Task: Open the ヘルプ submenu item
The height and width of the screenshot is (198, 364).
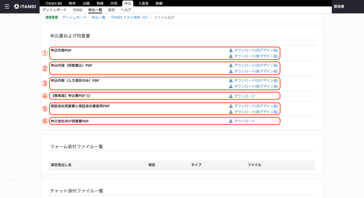Action: 126,10
